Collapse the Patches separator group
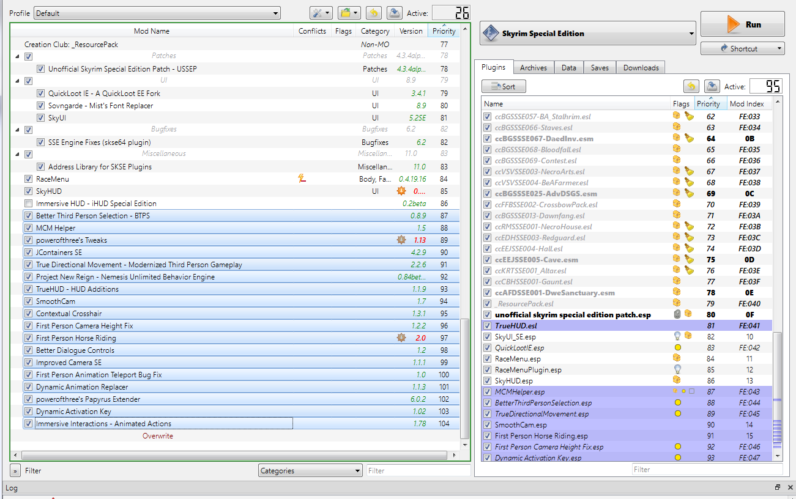The height and width of the screenshot is (499, 796). pos(17,56)
